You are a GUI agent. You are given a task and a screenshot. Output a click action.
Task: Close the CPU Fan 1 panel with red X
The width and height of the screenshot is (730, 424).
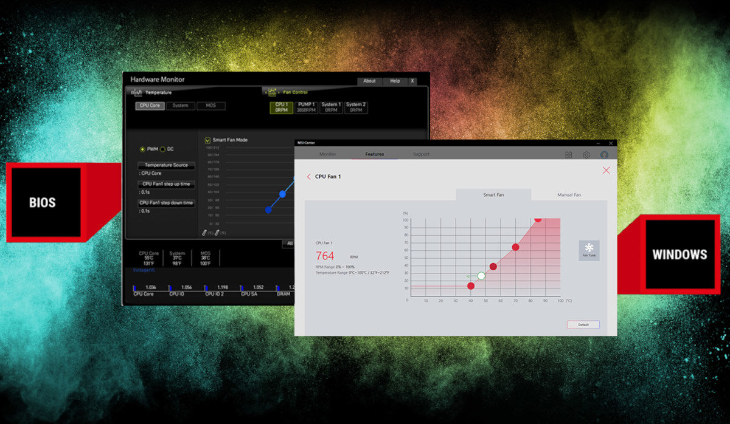[x=606, y=170]
